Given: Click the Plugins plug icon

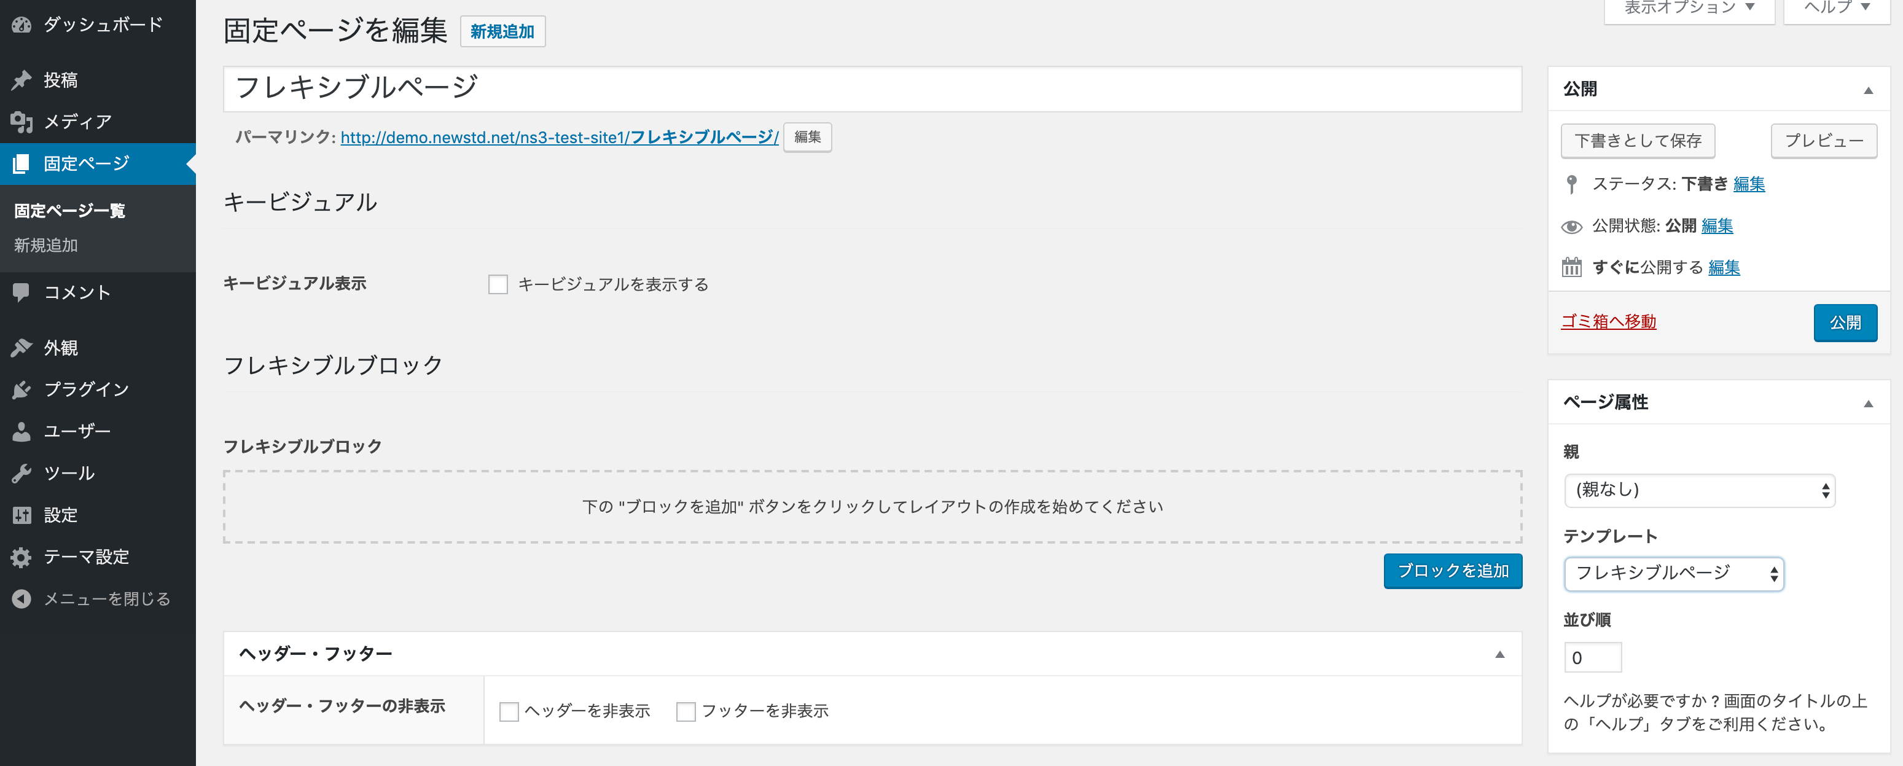Looking at the screenshot, I should click(21, 389).
